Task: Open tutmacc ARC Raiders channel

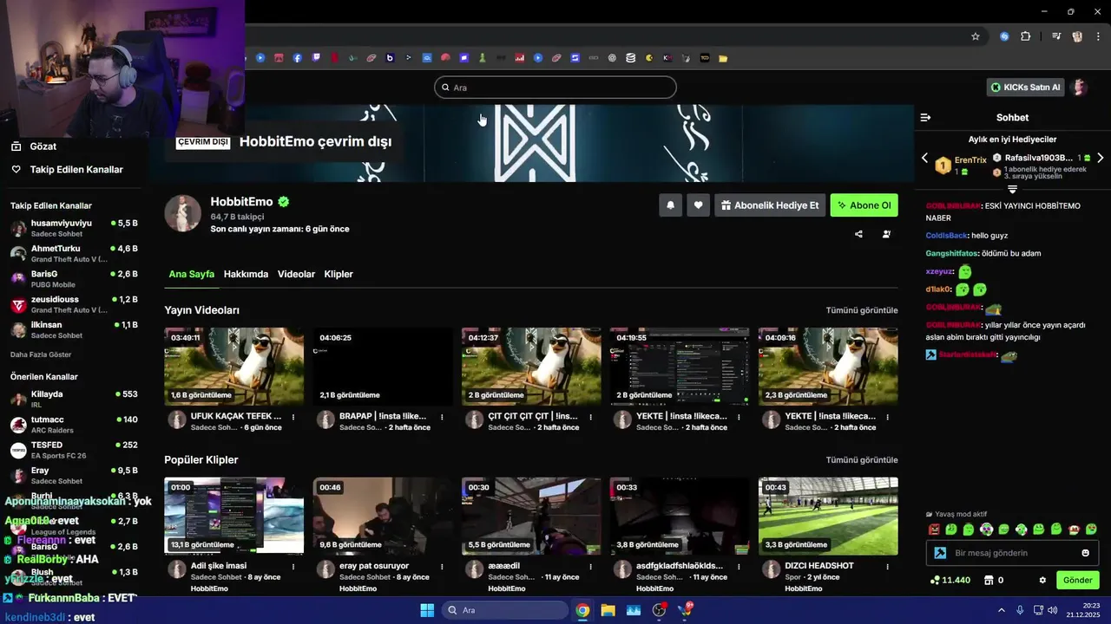Action: point(74,425)
